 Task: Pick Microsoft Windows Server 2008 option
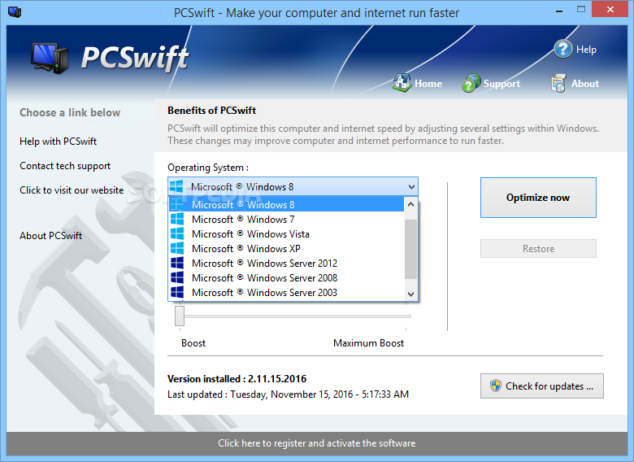(286, 277)
